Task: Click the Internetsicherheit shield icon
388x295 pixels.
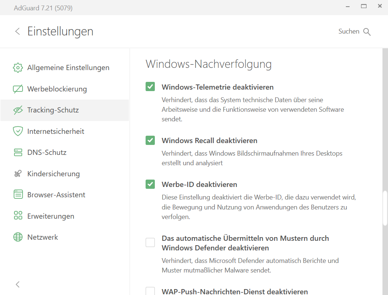Action: [18, 131]
